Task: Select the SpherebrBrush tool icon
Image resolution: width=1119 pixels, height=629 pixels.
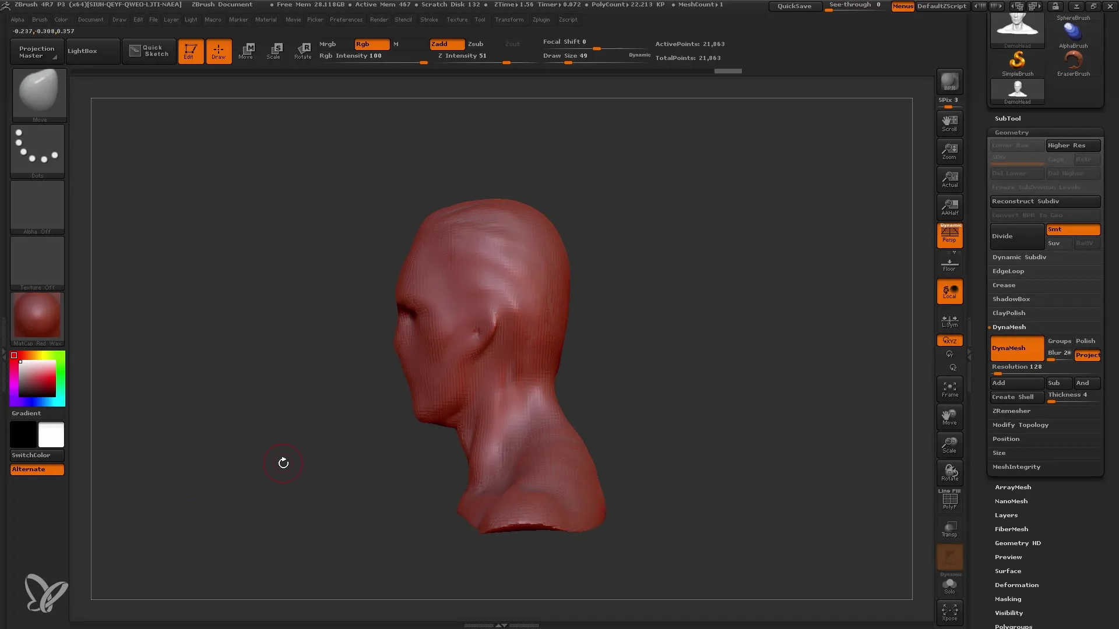Action: 1074,31
